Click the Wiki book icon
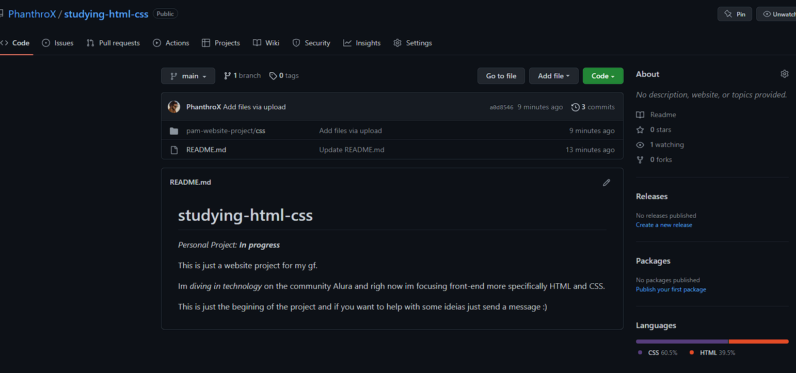 257,43
